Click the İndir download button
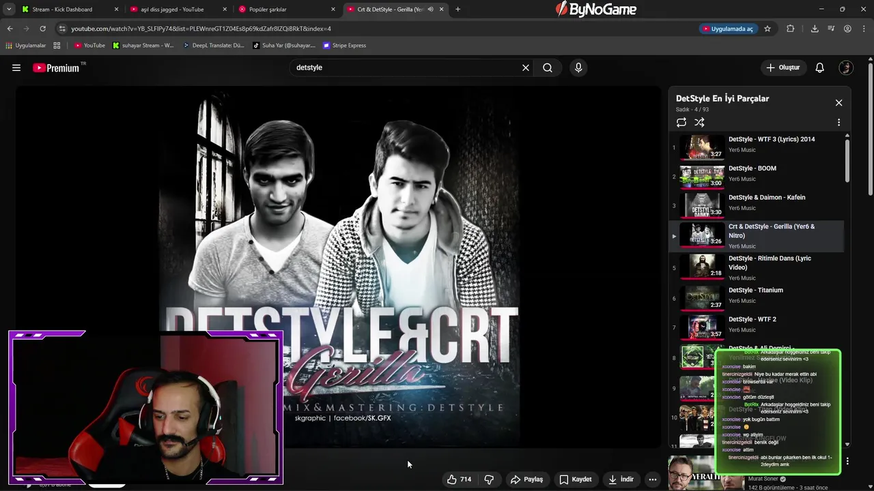The height and width of the screenshot is (491, 874). click(x=621, y=479)
